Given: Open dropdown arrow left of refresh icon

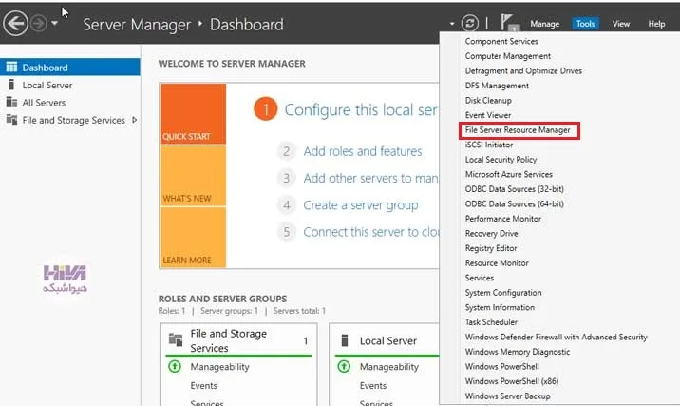Looking at the screenshot, I should coord(452,24).
